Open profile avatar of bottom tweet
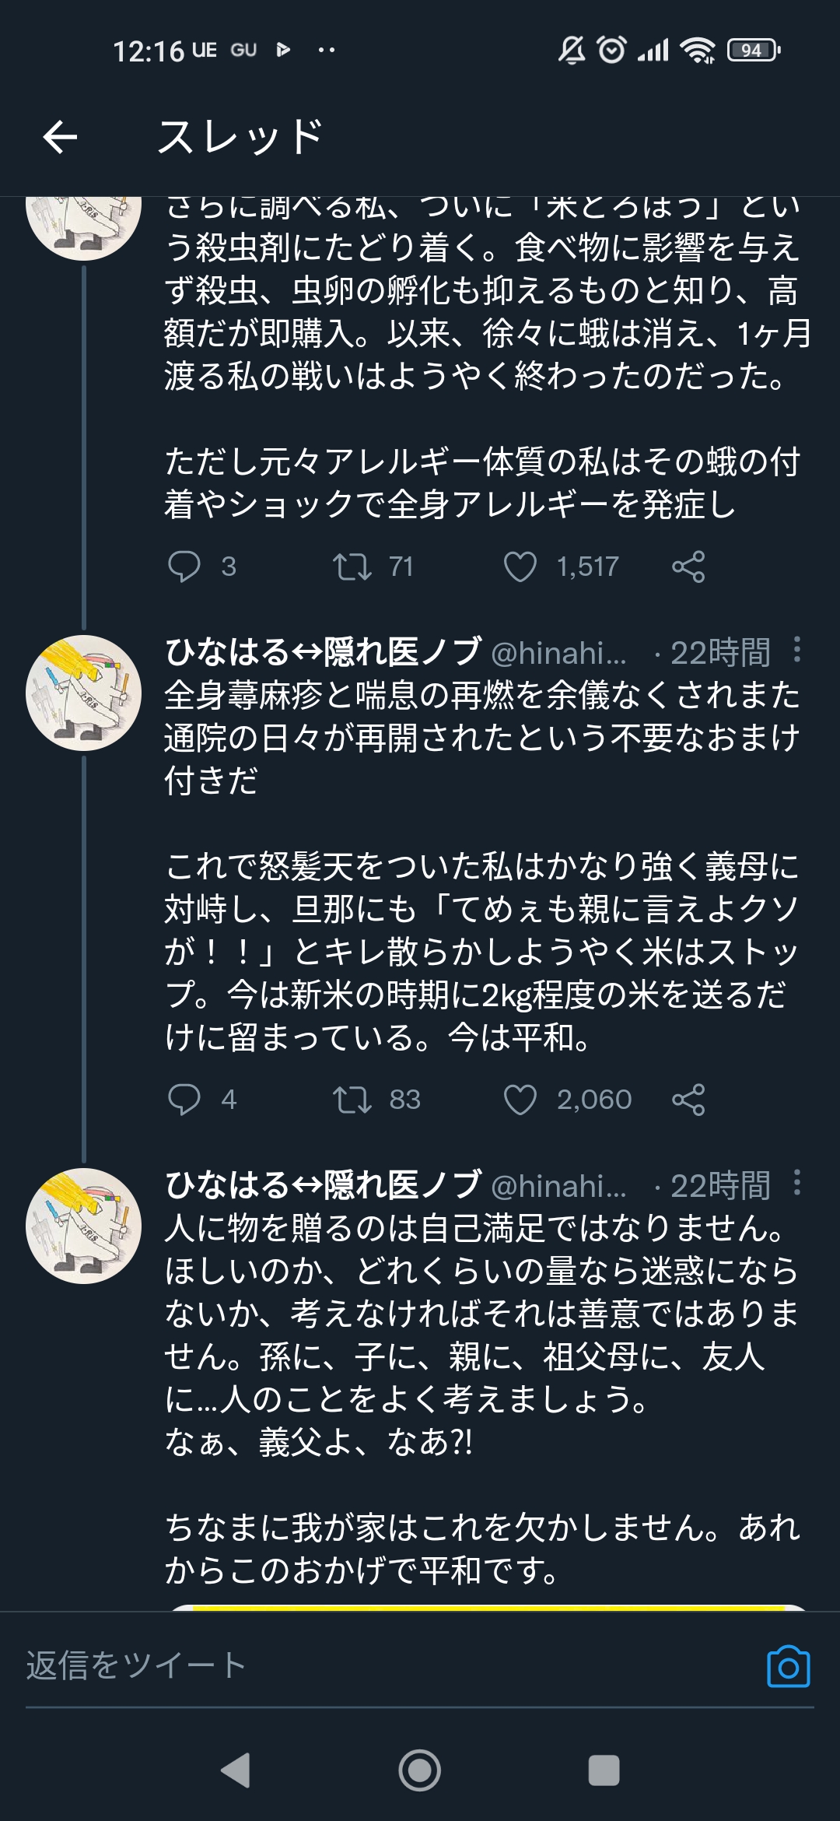 84,1226
